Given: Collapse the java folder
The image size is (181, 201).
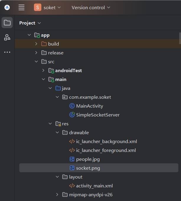Looking at the screenshot, I should click(50, 88).
